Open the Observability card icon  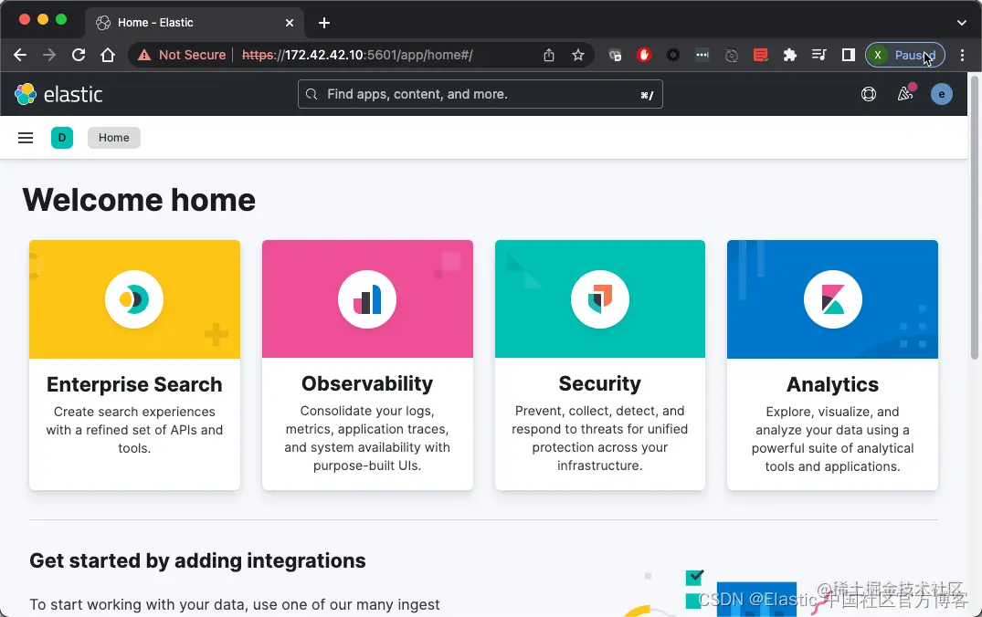coord(367,299)
